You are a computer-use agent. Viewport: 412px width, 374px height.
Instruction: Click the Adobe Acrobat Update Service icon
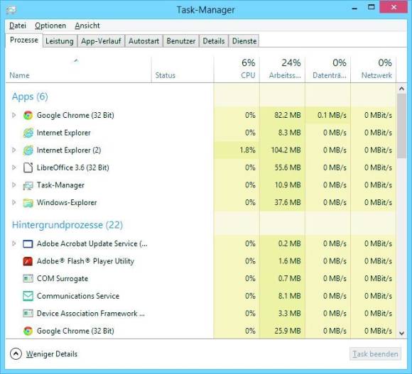coord(28,244)
